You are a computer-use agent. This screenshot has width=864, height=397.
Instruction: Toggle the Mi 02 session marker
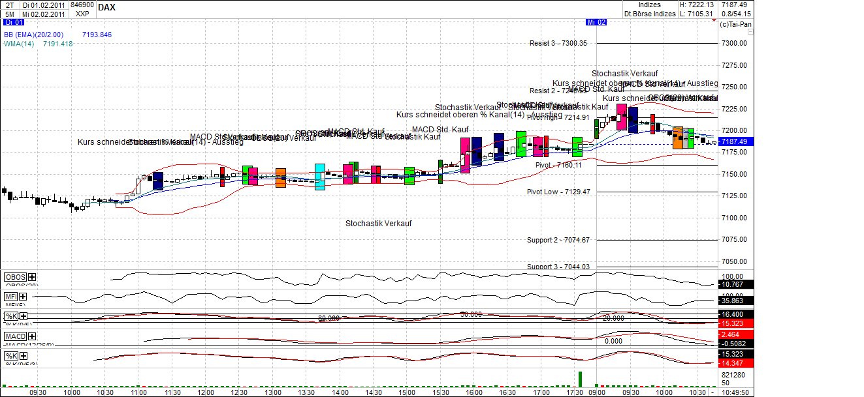point(596,22)
